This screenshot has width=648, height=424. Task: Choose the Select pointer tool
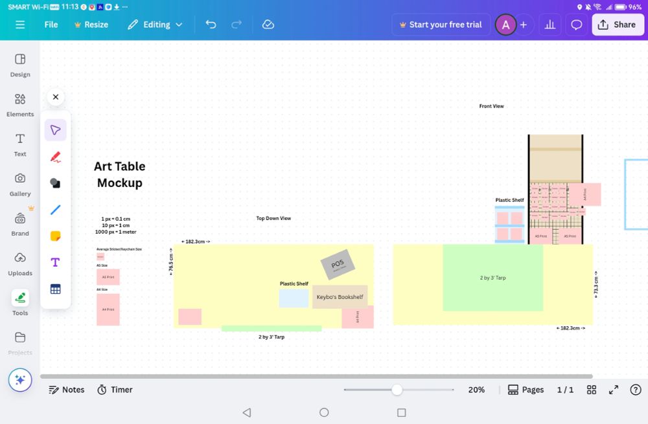click(55, 130)
